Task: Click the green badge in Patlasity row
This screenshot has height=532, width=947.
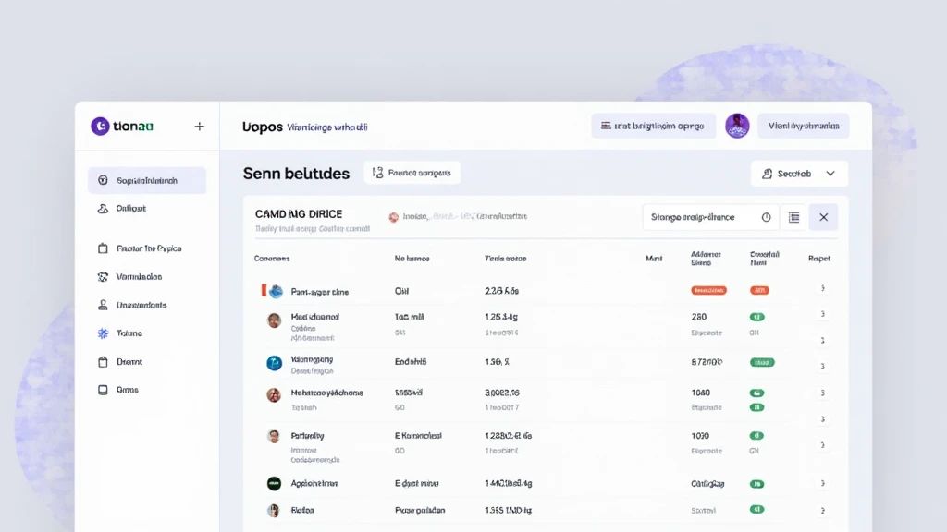Action: [x=756, y=436]
